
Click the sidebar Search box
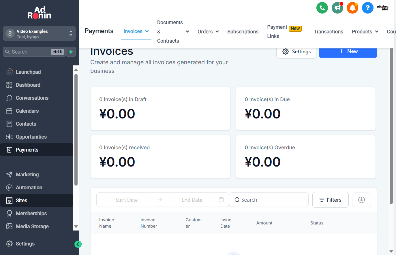coord(34,52)
